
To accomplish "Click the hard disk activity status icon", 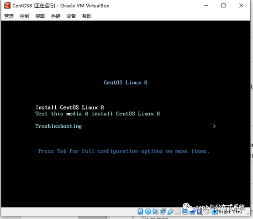I will point(140,211).
